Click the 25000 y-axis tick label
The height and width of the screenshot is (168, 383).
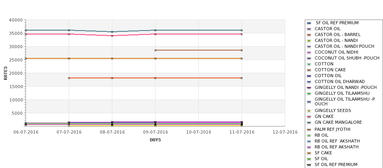[16, 60]
